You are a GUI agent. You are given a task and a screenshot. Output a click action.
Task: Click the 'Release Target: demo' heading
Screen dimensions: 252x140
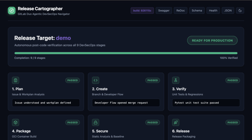(x=43, y=38)
